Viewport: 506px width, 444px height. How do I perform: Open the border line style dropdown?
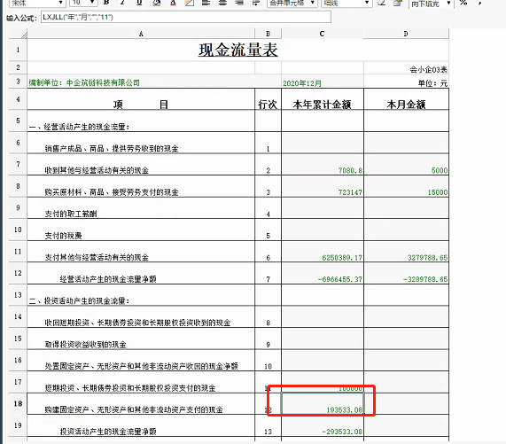click(346, 3)
